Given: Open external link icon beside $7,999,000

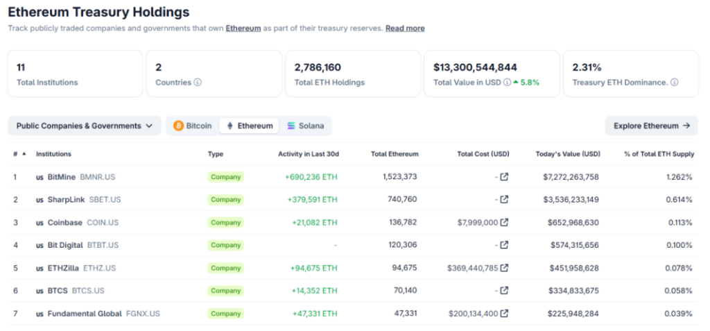Looking at the screenshot, I should point(504,222).
